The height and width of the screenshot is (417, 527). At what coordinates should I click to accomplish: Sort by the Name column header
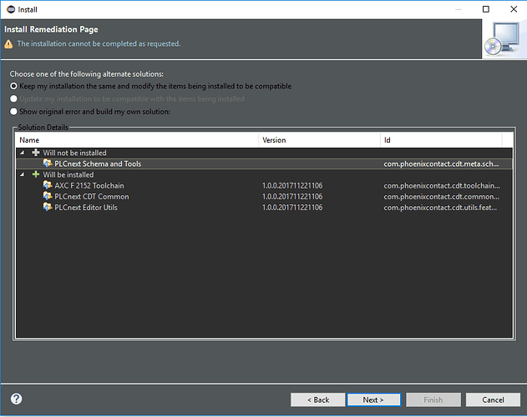pyautogui.click(x=137, y=140)
